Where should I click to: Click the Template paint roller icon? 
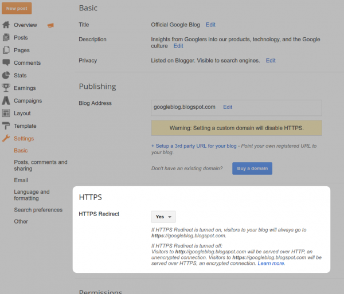point(6,126)
